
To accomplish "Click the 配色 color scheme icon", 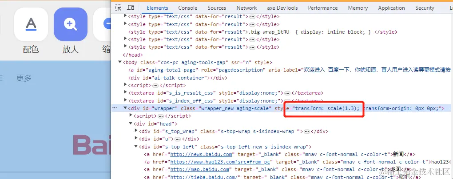I will click(31, 24).
